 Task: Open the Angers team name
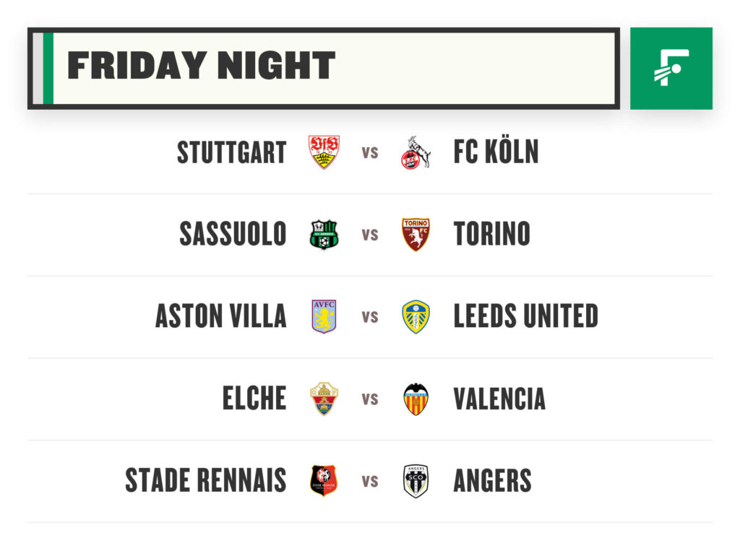click(x=492, y=481)
